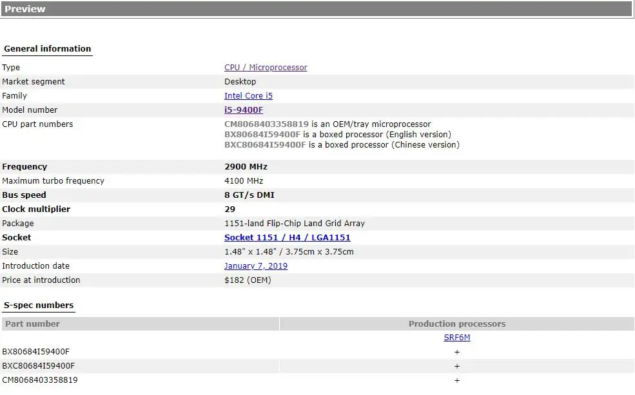Click the Market segment label
This screenshot has width=635, height=395.
pos(34,82)
